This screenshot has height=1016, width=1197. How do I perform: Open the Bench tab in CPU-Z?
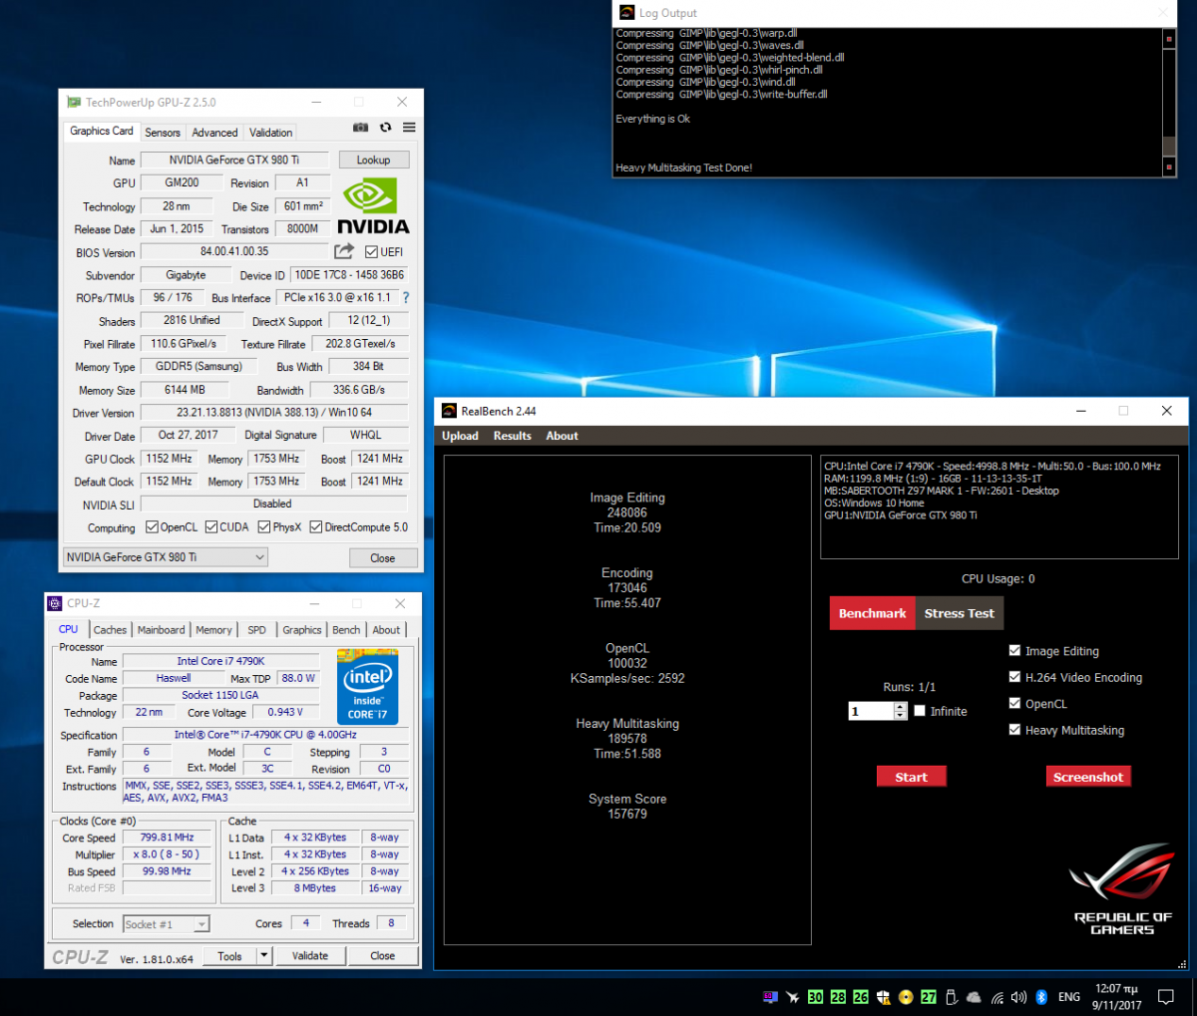point(346,629)
